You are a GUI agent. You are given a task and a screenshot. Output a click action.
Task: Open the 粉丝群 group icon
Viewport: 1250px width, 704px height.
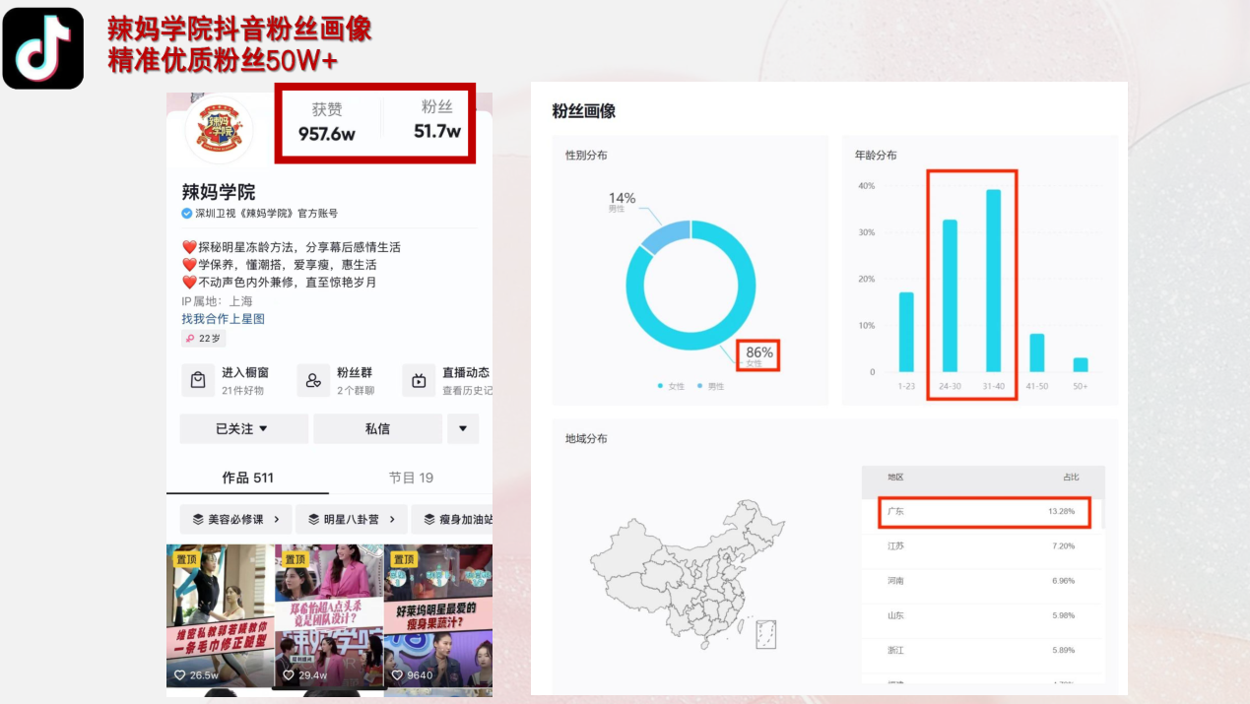pos(313,380)
